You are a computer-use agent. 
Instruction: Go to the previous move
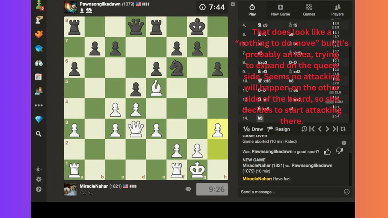coord(319,129)
